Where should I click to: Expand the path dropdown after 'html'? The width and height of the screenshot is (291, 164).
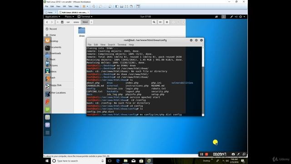pyautogui.click(x=91, y=22)
